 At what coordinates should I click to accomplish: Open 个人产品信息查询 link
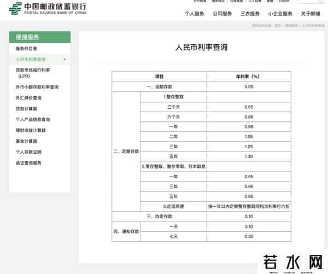pos(33,119)
